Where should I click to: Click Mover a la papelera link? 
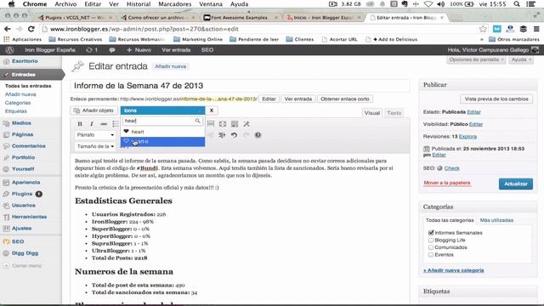point(447,183)
